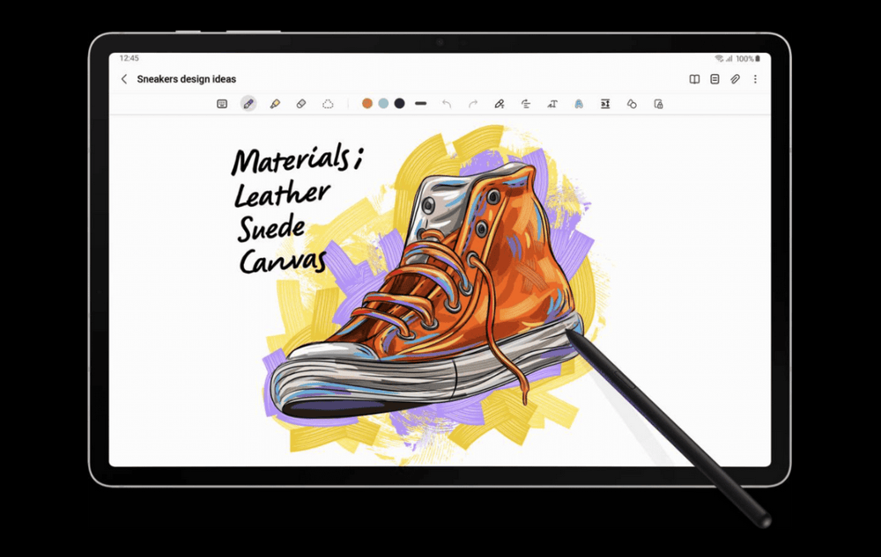881x557 pixels.
Task: Switch to reading mode book icon
Action: 694,79
